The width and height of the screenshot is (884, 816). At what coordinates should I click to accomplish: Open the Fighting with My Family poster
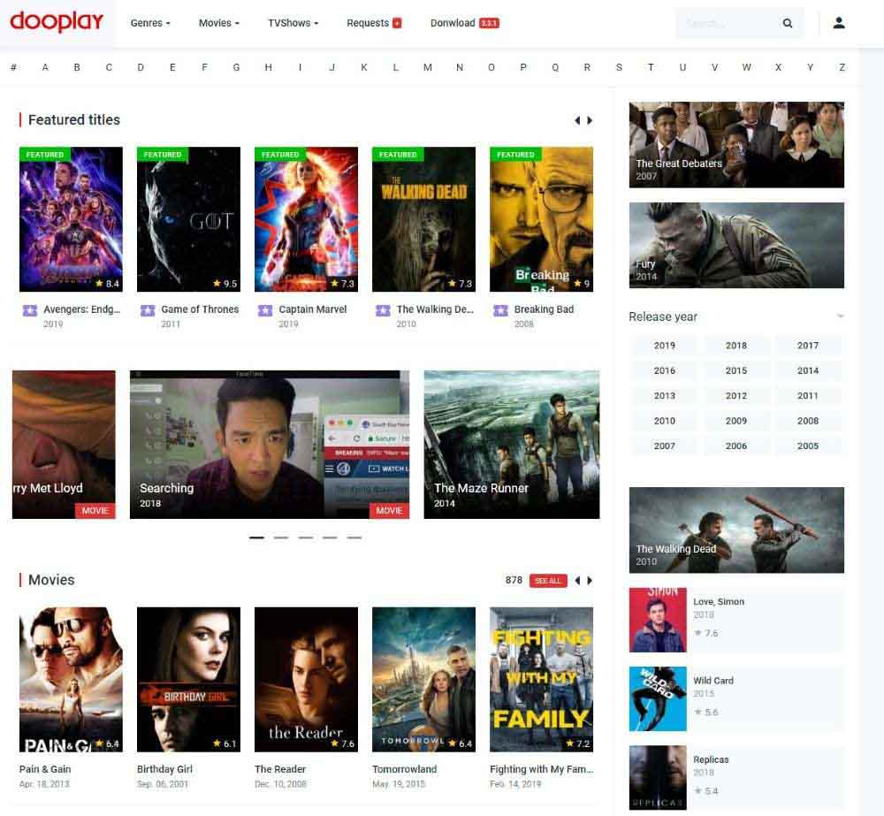point(541,680)
